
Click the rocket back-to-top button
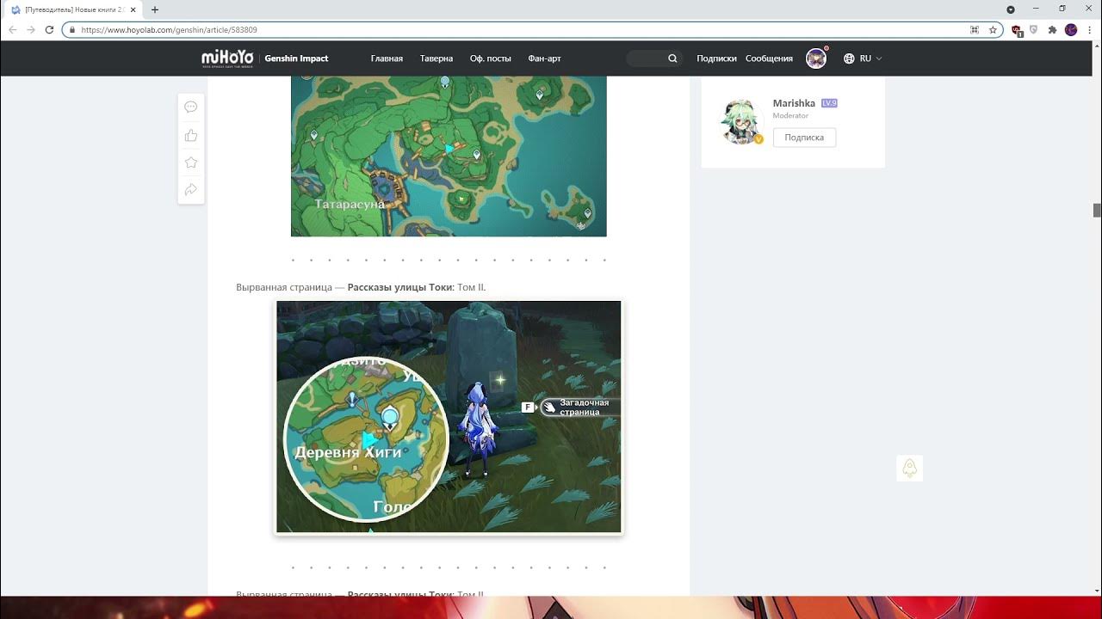pos(909,468)
